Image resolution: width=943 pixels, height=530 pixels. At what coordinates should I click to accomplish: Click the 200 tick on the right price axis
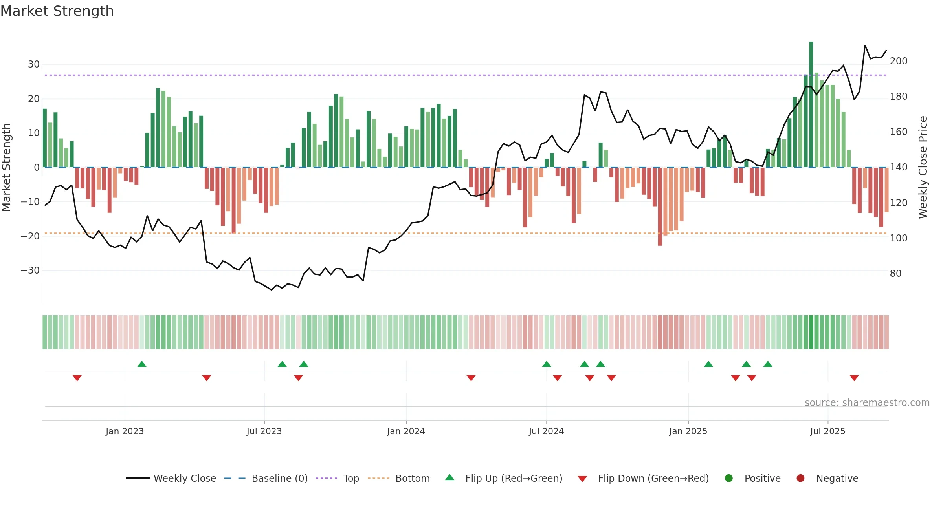899,61
